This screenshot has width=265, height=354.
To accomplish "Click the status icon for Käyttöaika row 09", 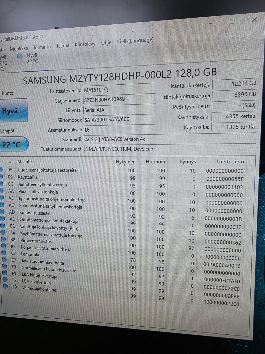I will 1,176.
